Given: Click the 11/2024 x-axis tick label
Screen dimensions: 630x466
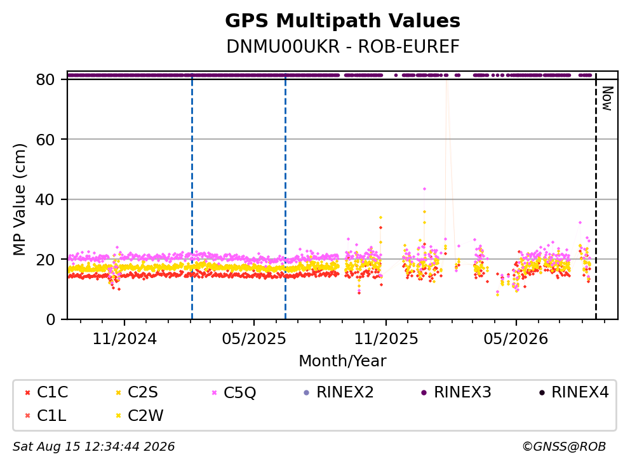Looking at the screenshot, I should (124, 339).
